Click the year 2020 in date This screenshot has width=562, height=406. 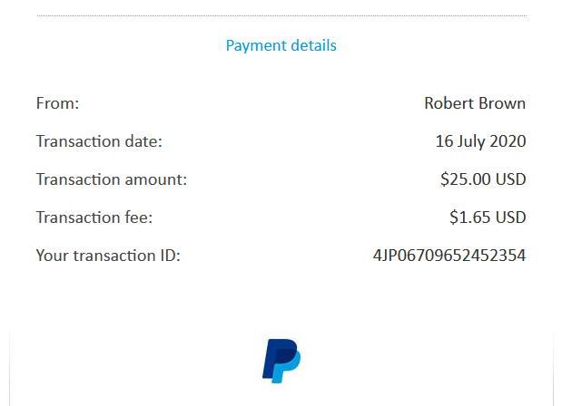tap(508, 141)
